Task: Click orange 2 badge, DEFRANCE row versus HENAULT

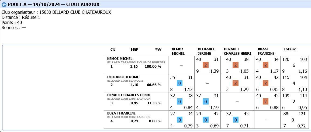Action: point(236,84)
